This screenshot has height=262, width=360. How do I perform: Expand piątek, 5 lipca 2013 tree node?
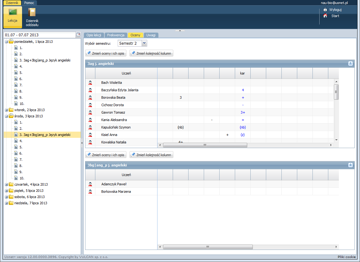(7, 191)
